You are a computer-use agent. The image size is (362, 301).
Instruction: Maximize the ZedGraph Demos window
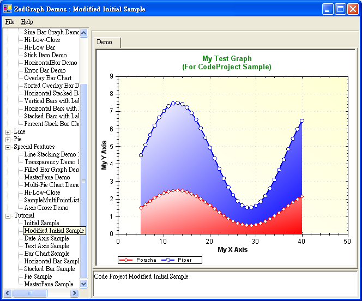click(340, 9)
